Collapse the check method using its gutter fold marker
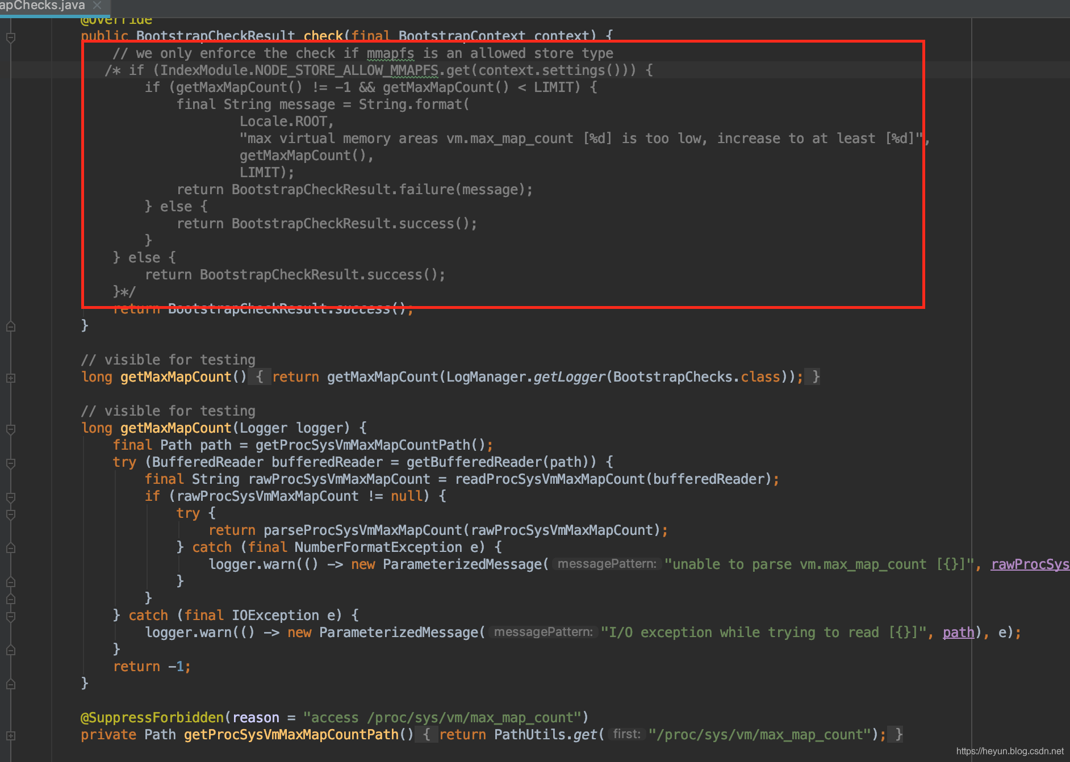This screenshot has width=1070, height=762. pos(10,37)
